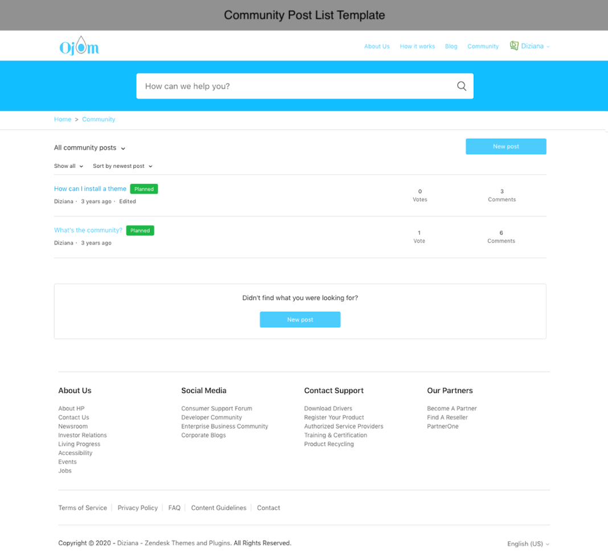Open Privacy Policy footer link
Image resolution: width=608 pixels, height=560 pixels.
137,508
